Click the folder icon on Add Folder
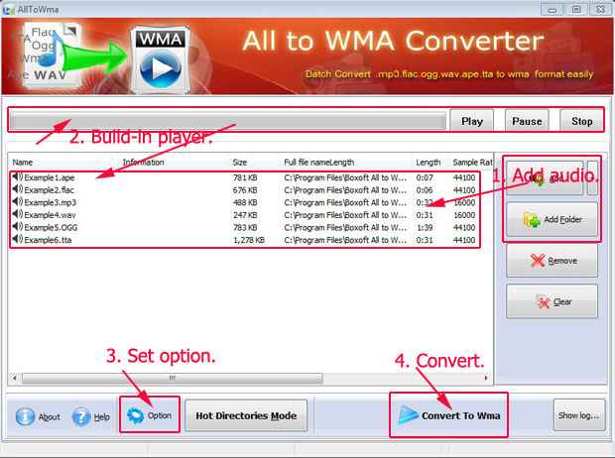Image resolution: width=615 pixels, height=458 pixels. [532, 220]
